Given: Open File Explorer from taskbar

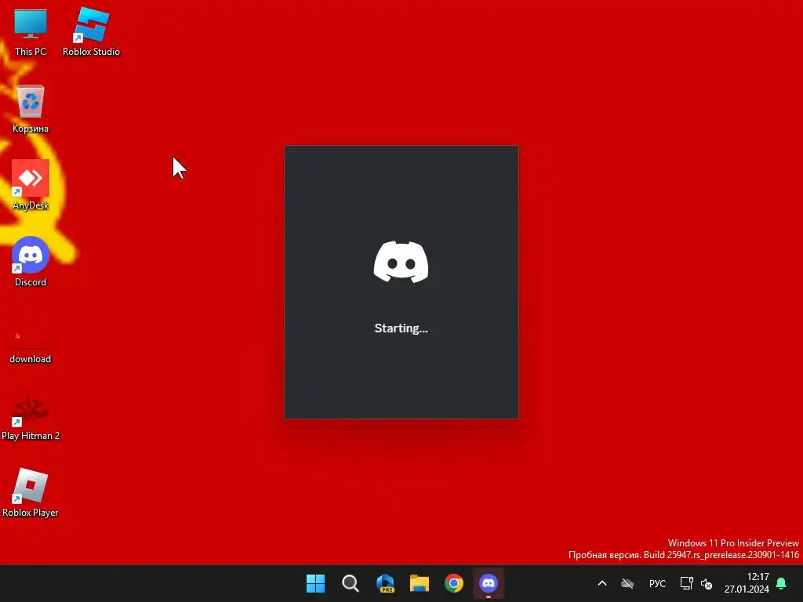Looking at the screenshot, I should coord(420,583).
